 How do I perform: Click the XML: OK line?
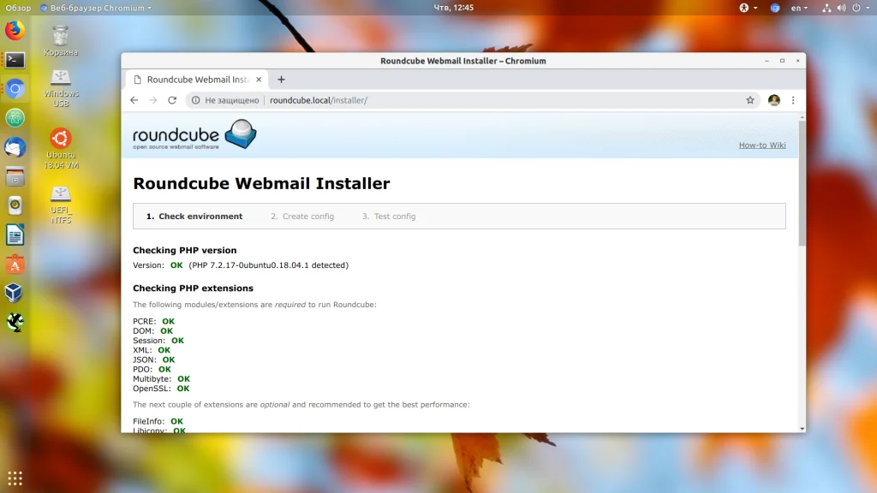tap(152, 350)
